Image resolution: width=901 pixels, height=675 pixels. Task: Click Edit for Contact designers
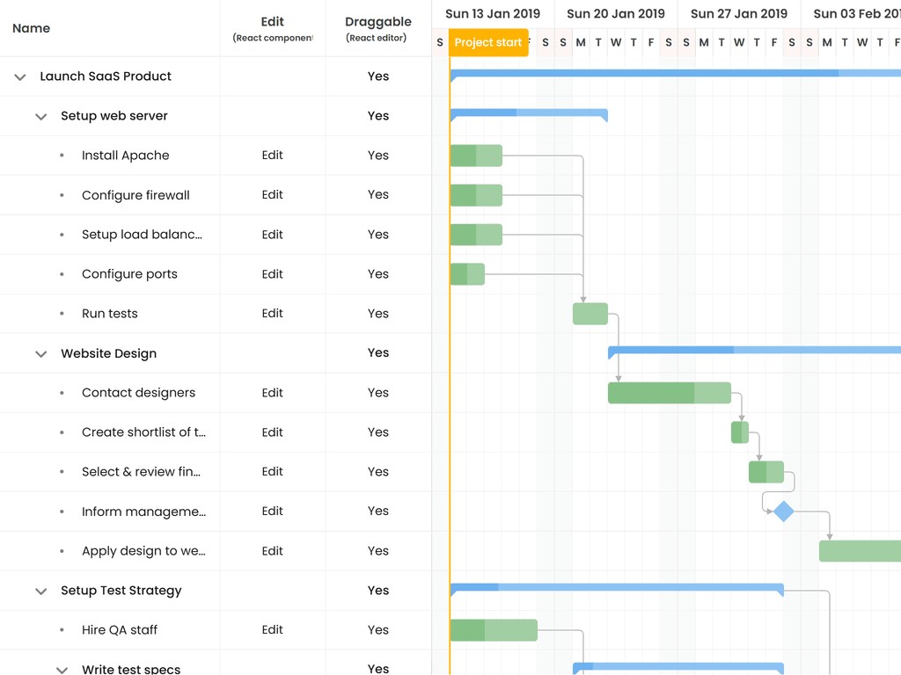(272, 393)
